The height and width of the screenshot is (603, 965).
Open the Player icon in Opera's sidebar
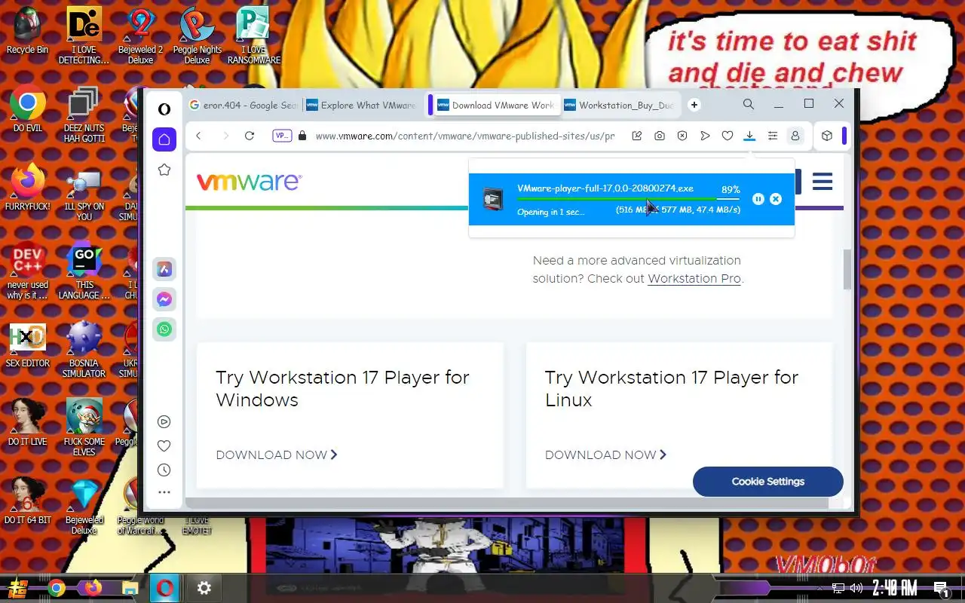(x=164, y=422)
